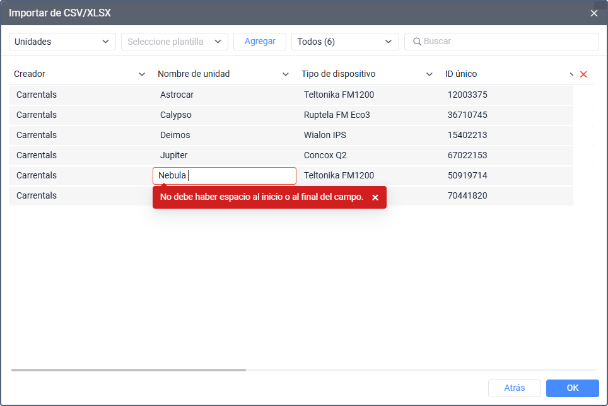Click the horizontal scrollbar at the bottom
The height and width of the screenshot is (406, 608).
tap(129, 370)
